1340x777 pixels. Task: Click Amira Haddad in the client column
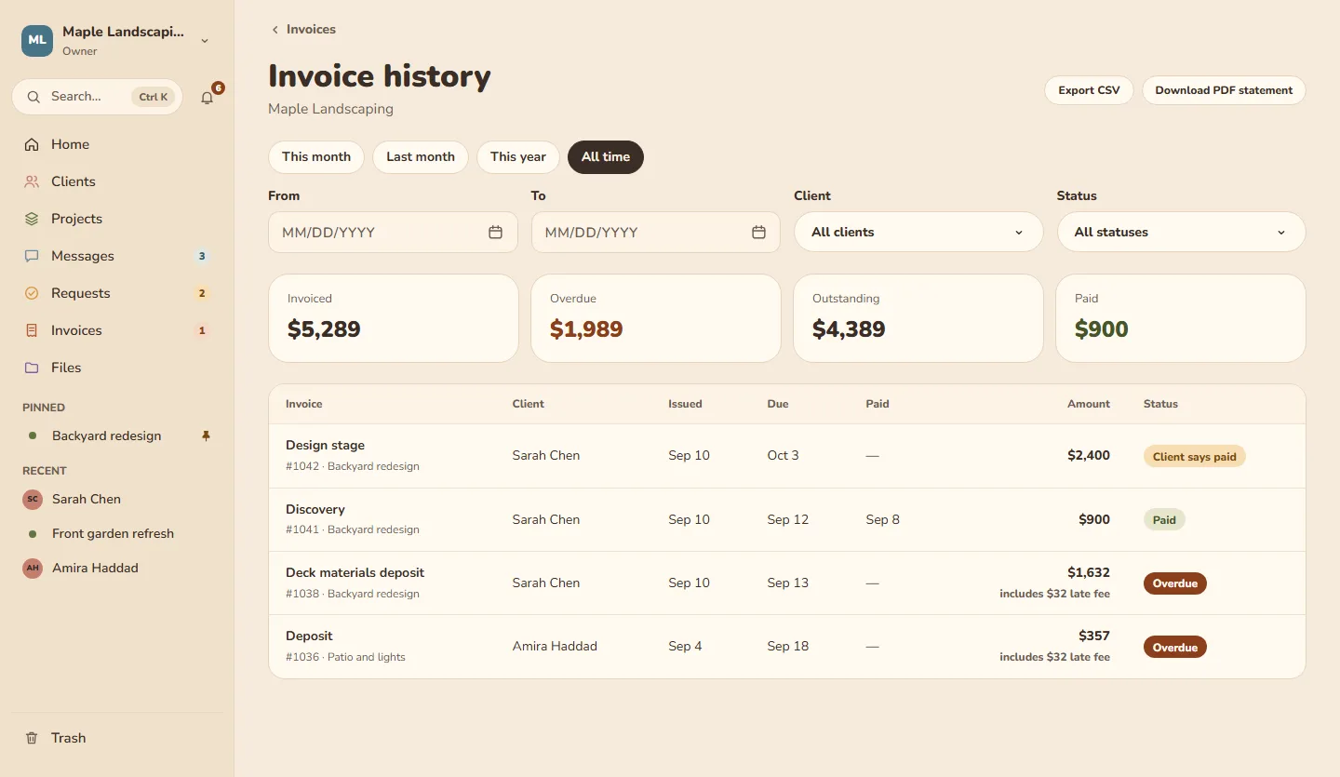coord(555,646)
